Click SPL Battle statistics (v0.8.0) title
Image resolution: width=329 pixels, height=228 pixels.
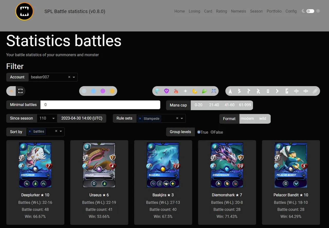click(75, 11)
